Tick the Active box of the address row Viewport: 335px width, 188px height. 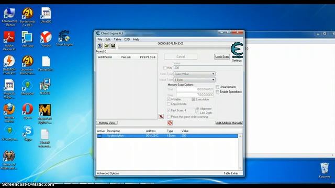pyautogui.click(x=99, y=136)
